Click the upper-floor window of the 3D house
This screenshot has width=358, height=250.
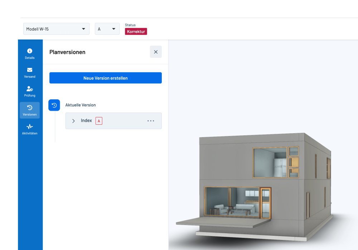tap(270, 162)
